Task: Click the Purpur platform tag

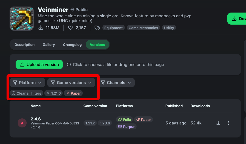Action: (x=126, y=126)
